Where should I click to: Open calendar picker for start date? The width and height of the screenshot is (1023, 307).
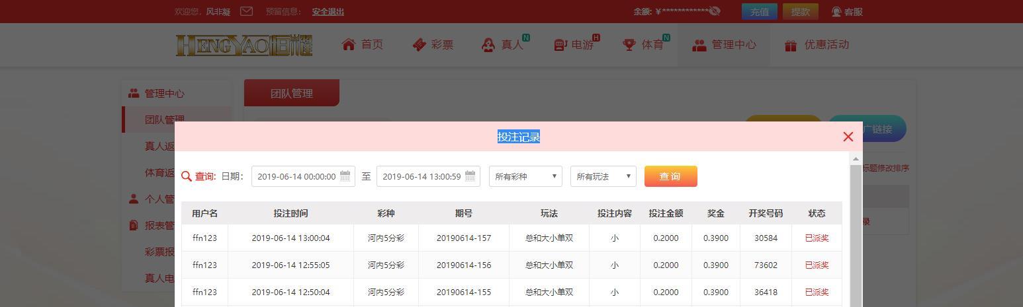coord(345,176)
